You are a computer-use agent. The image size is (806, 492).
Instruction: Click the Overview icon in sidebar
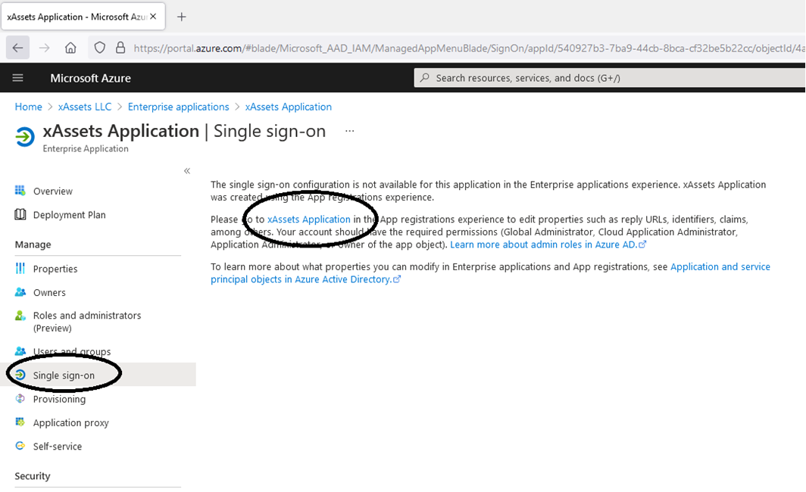(20, 191)
